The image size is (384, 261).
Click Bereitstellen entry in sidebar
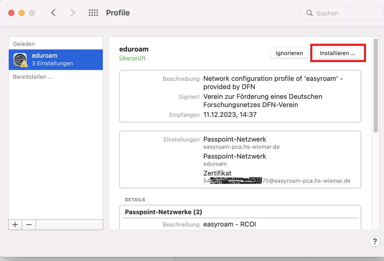pos(33,77)
